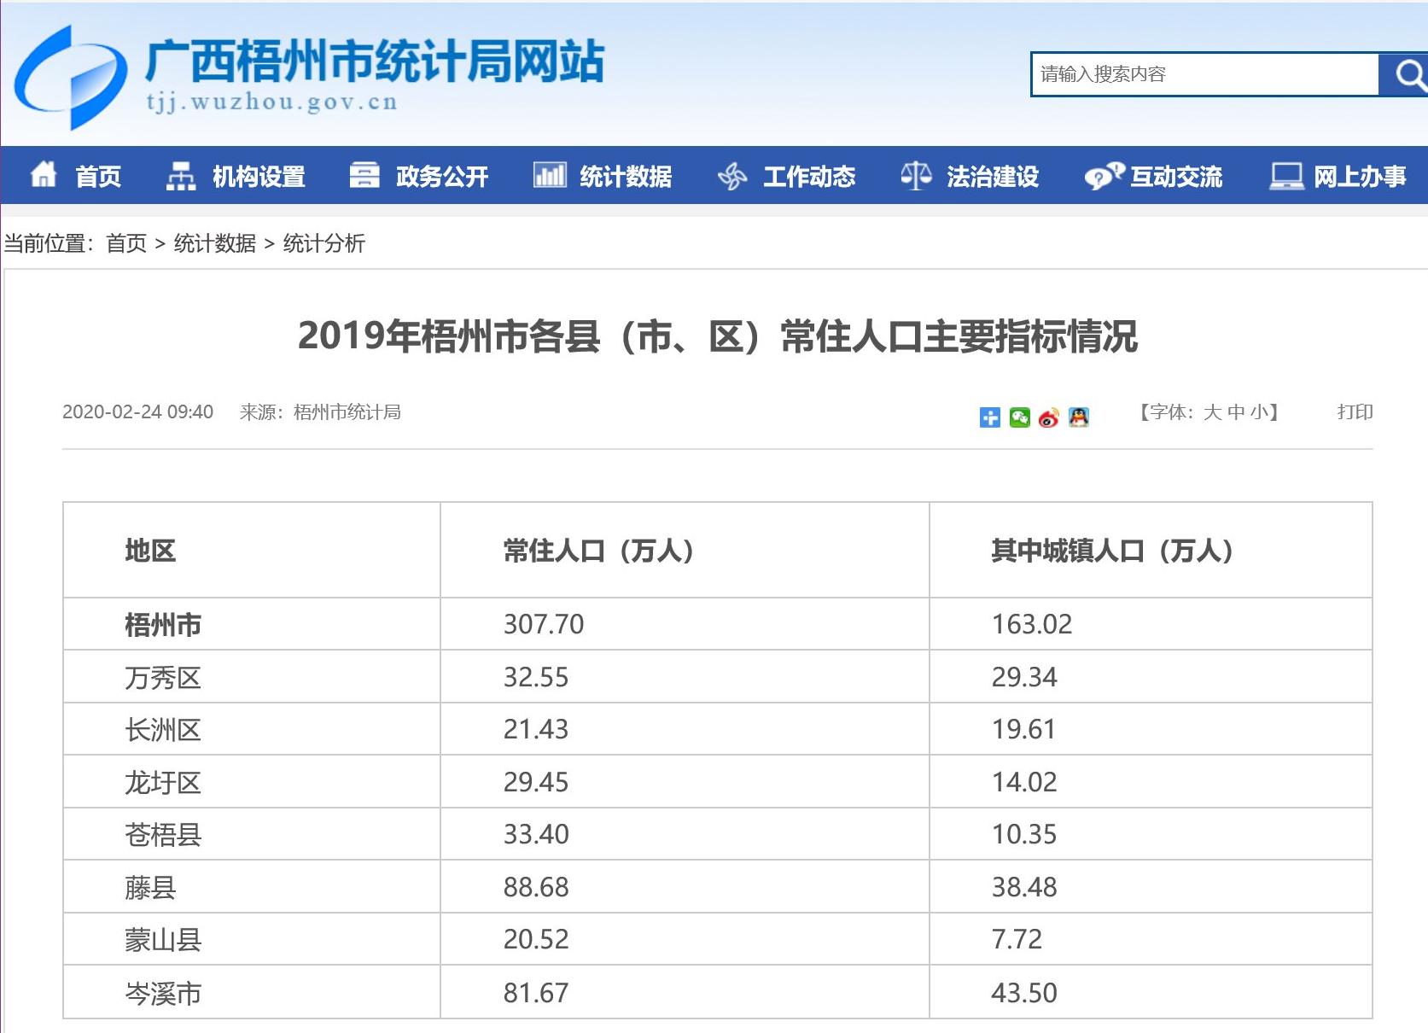
Task: Open the 政务公开 navigation menu
Action: point(440,177)
